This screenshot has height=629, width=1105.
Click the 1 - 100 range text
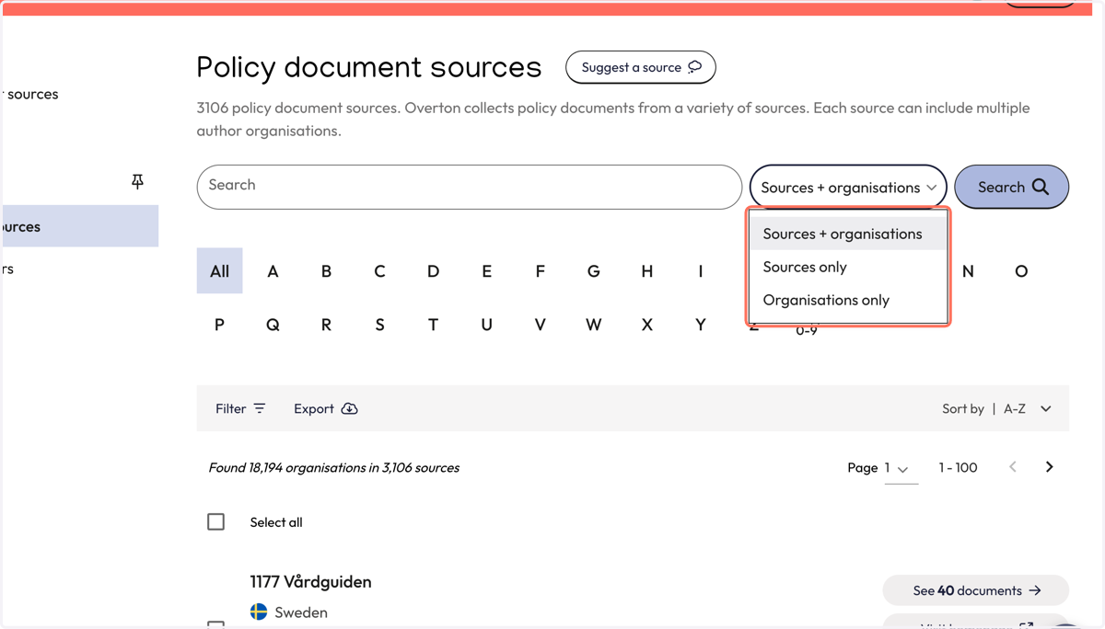click(958, 467)
